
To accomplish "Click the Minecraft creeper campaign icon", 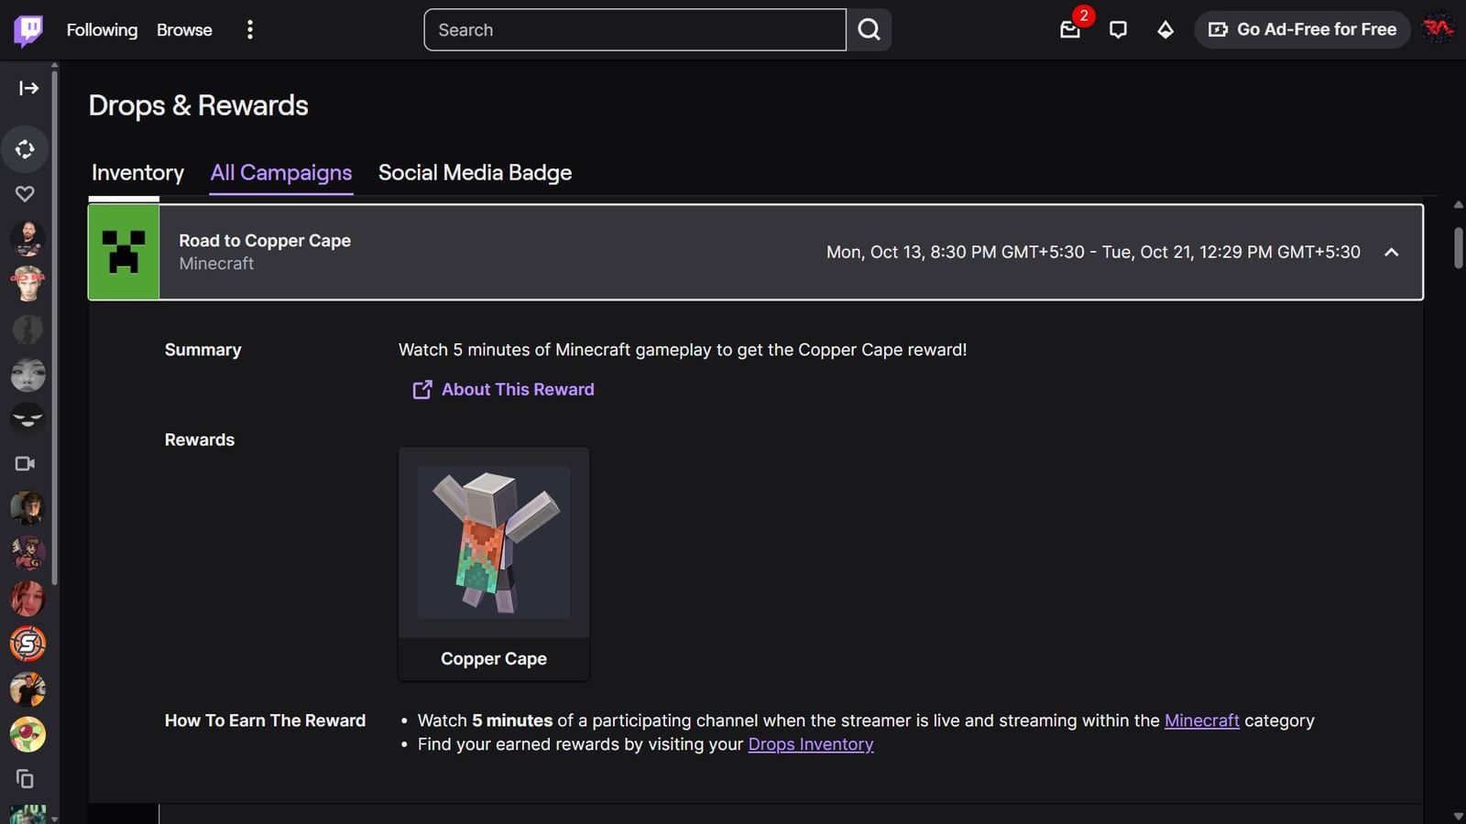I will (x=124, y=252).
